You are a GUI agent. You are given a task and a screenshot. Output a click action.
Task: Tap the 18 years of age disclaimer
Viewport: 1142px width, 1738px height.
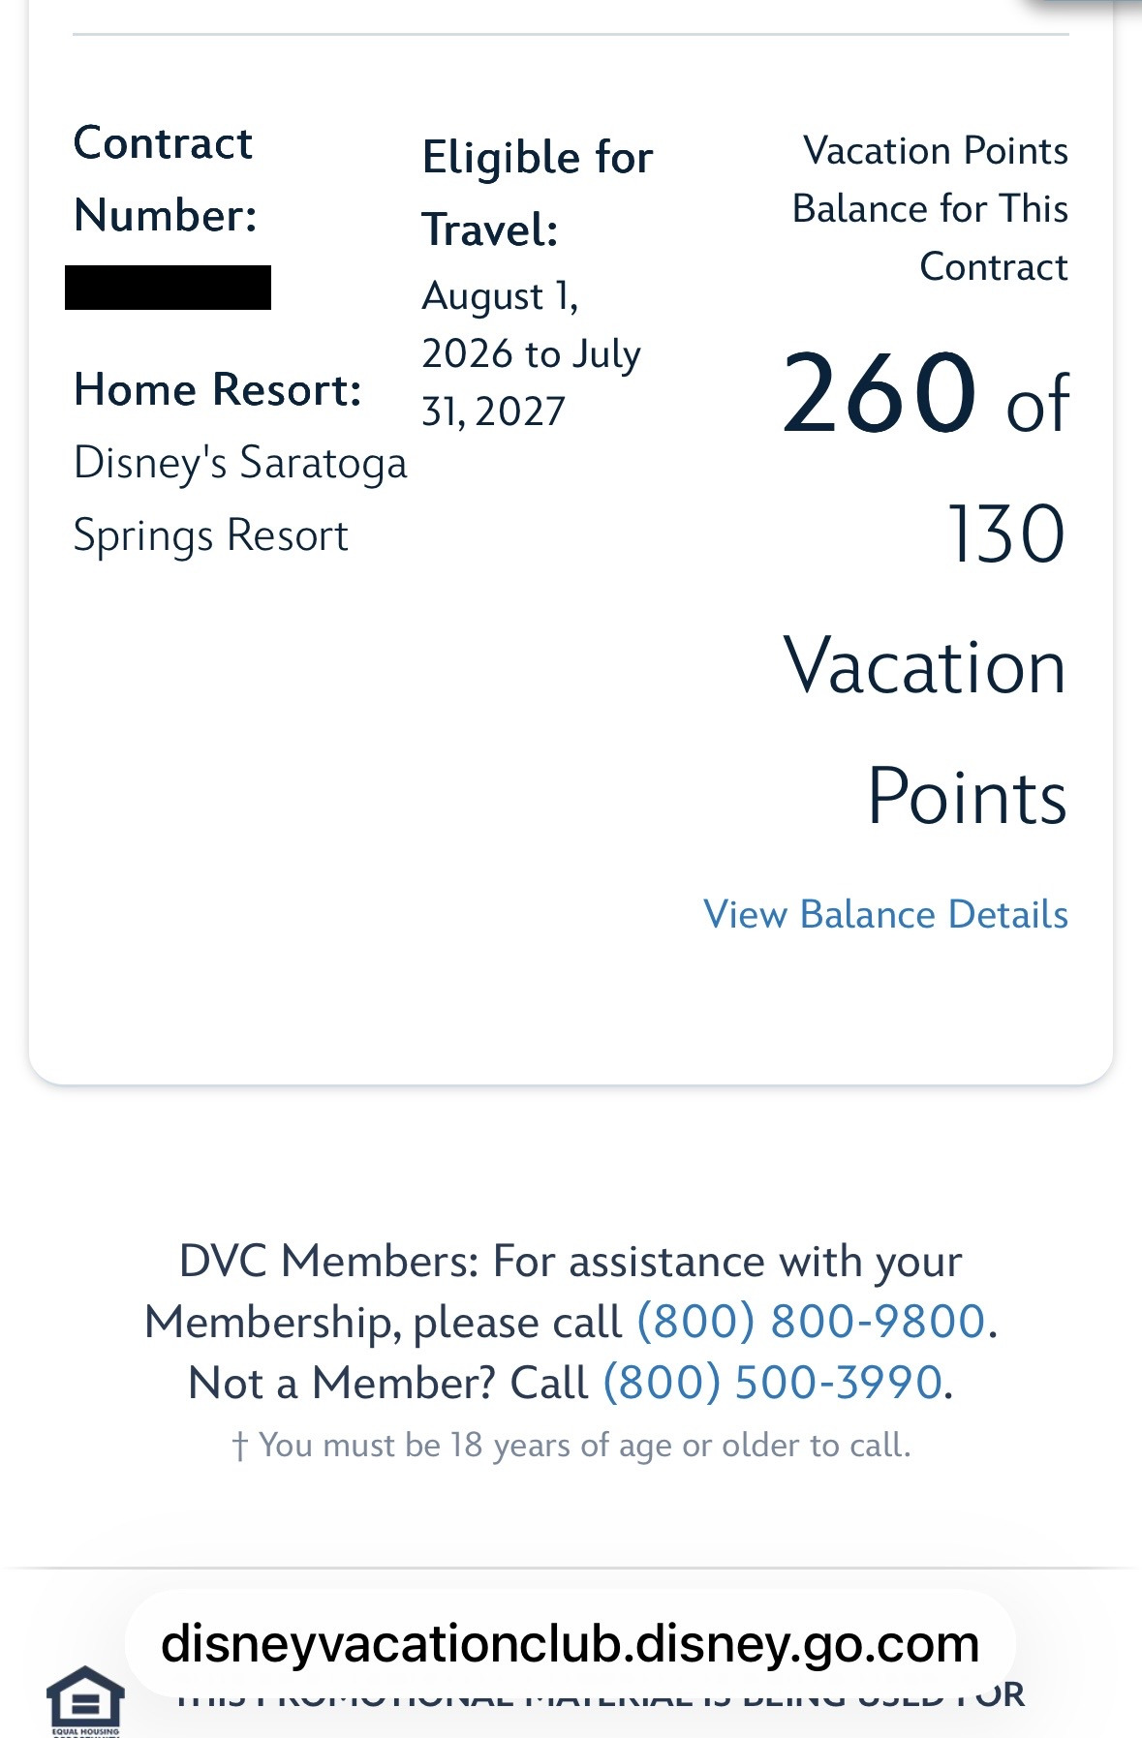[571, 1446]
